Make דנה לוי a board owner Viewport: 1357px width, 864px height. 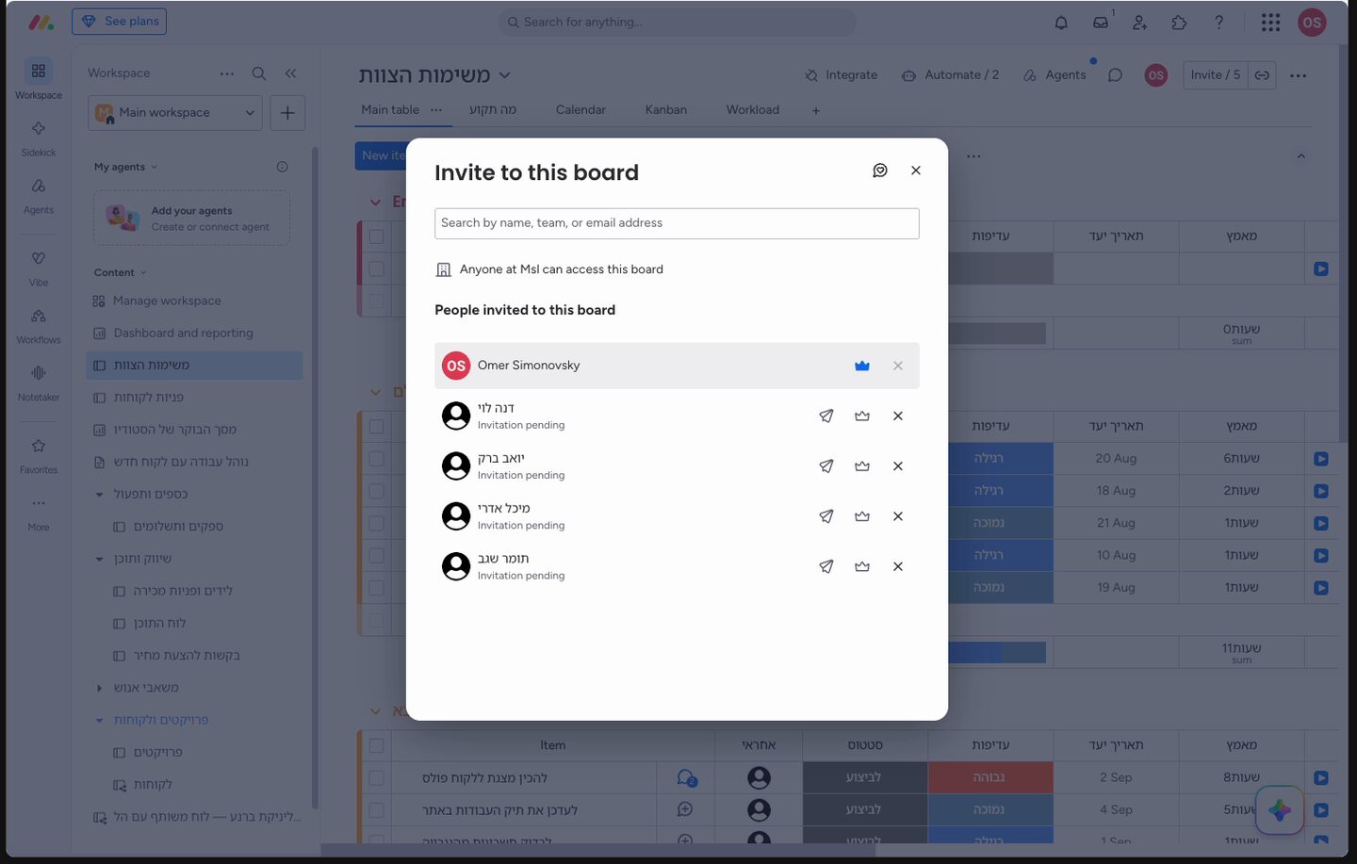click(862, 416)
